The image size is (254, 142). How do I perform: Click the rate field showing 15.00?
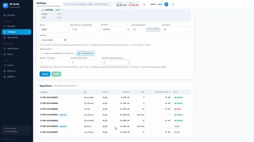(85, 30)
